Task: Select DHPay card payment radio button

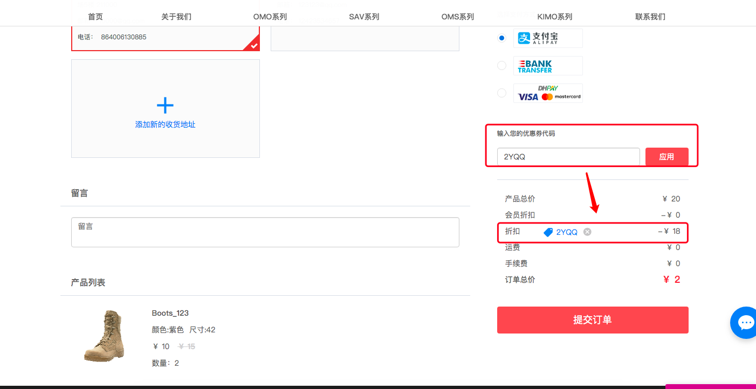Action: click(x=502, y=93)
